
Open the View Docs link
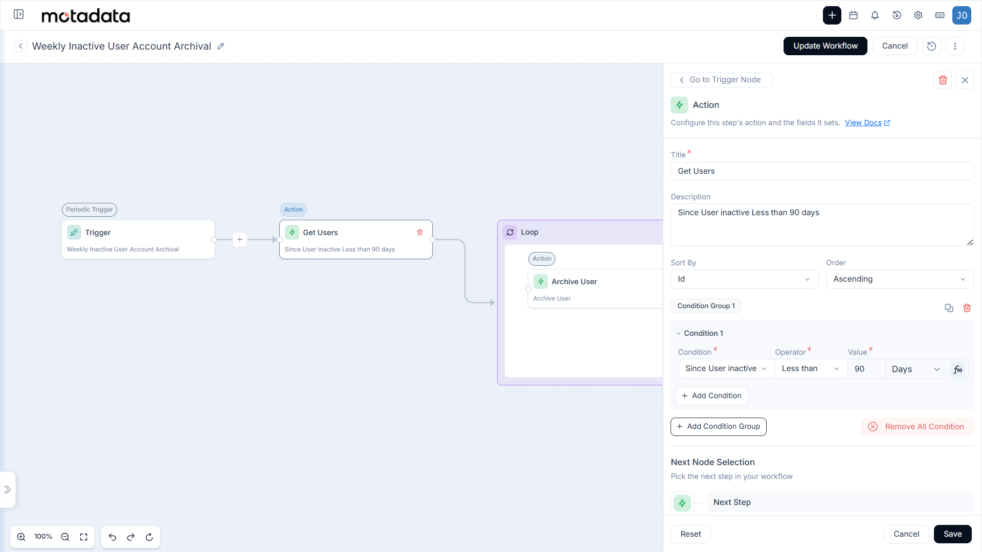pos(867,123)
